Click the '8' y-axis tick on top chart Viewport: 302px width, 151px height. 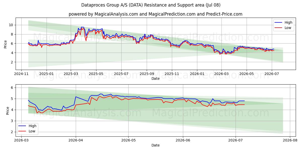(x=12, y=34)
